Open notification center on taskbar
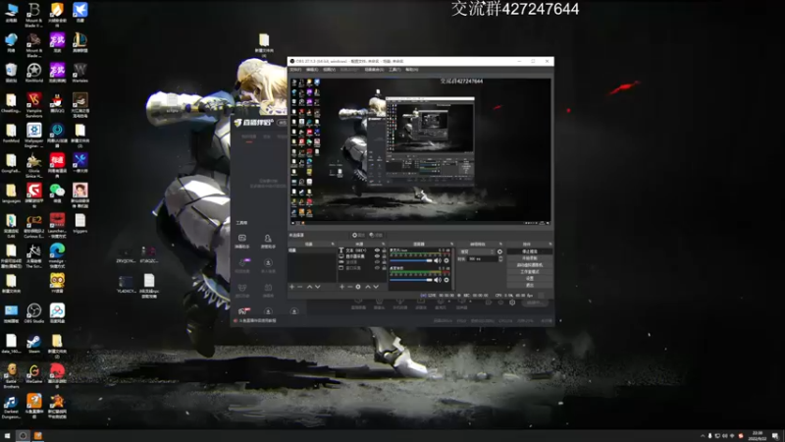The image size is (785, 442). click(775, 435)
